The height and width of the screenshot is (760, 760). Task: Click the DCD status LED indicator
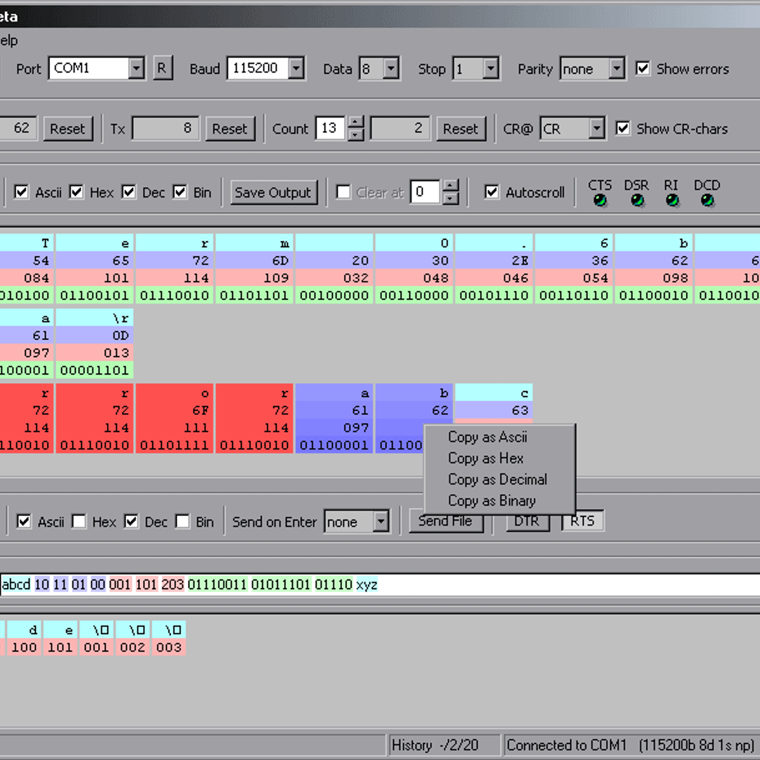(x=707, y=201)
